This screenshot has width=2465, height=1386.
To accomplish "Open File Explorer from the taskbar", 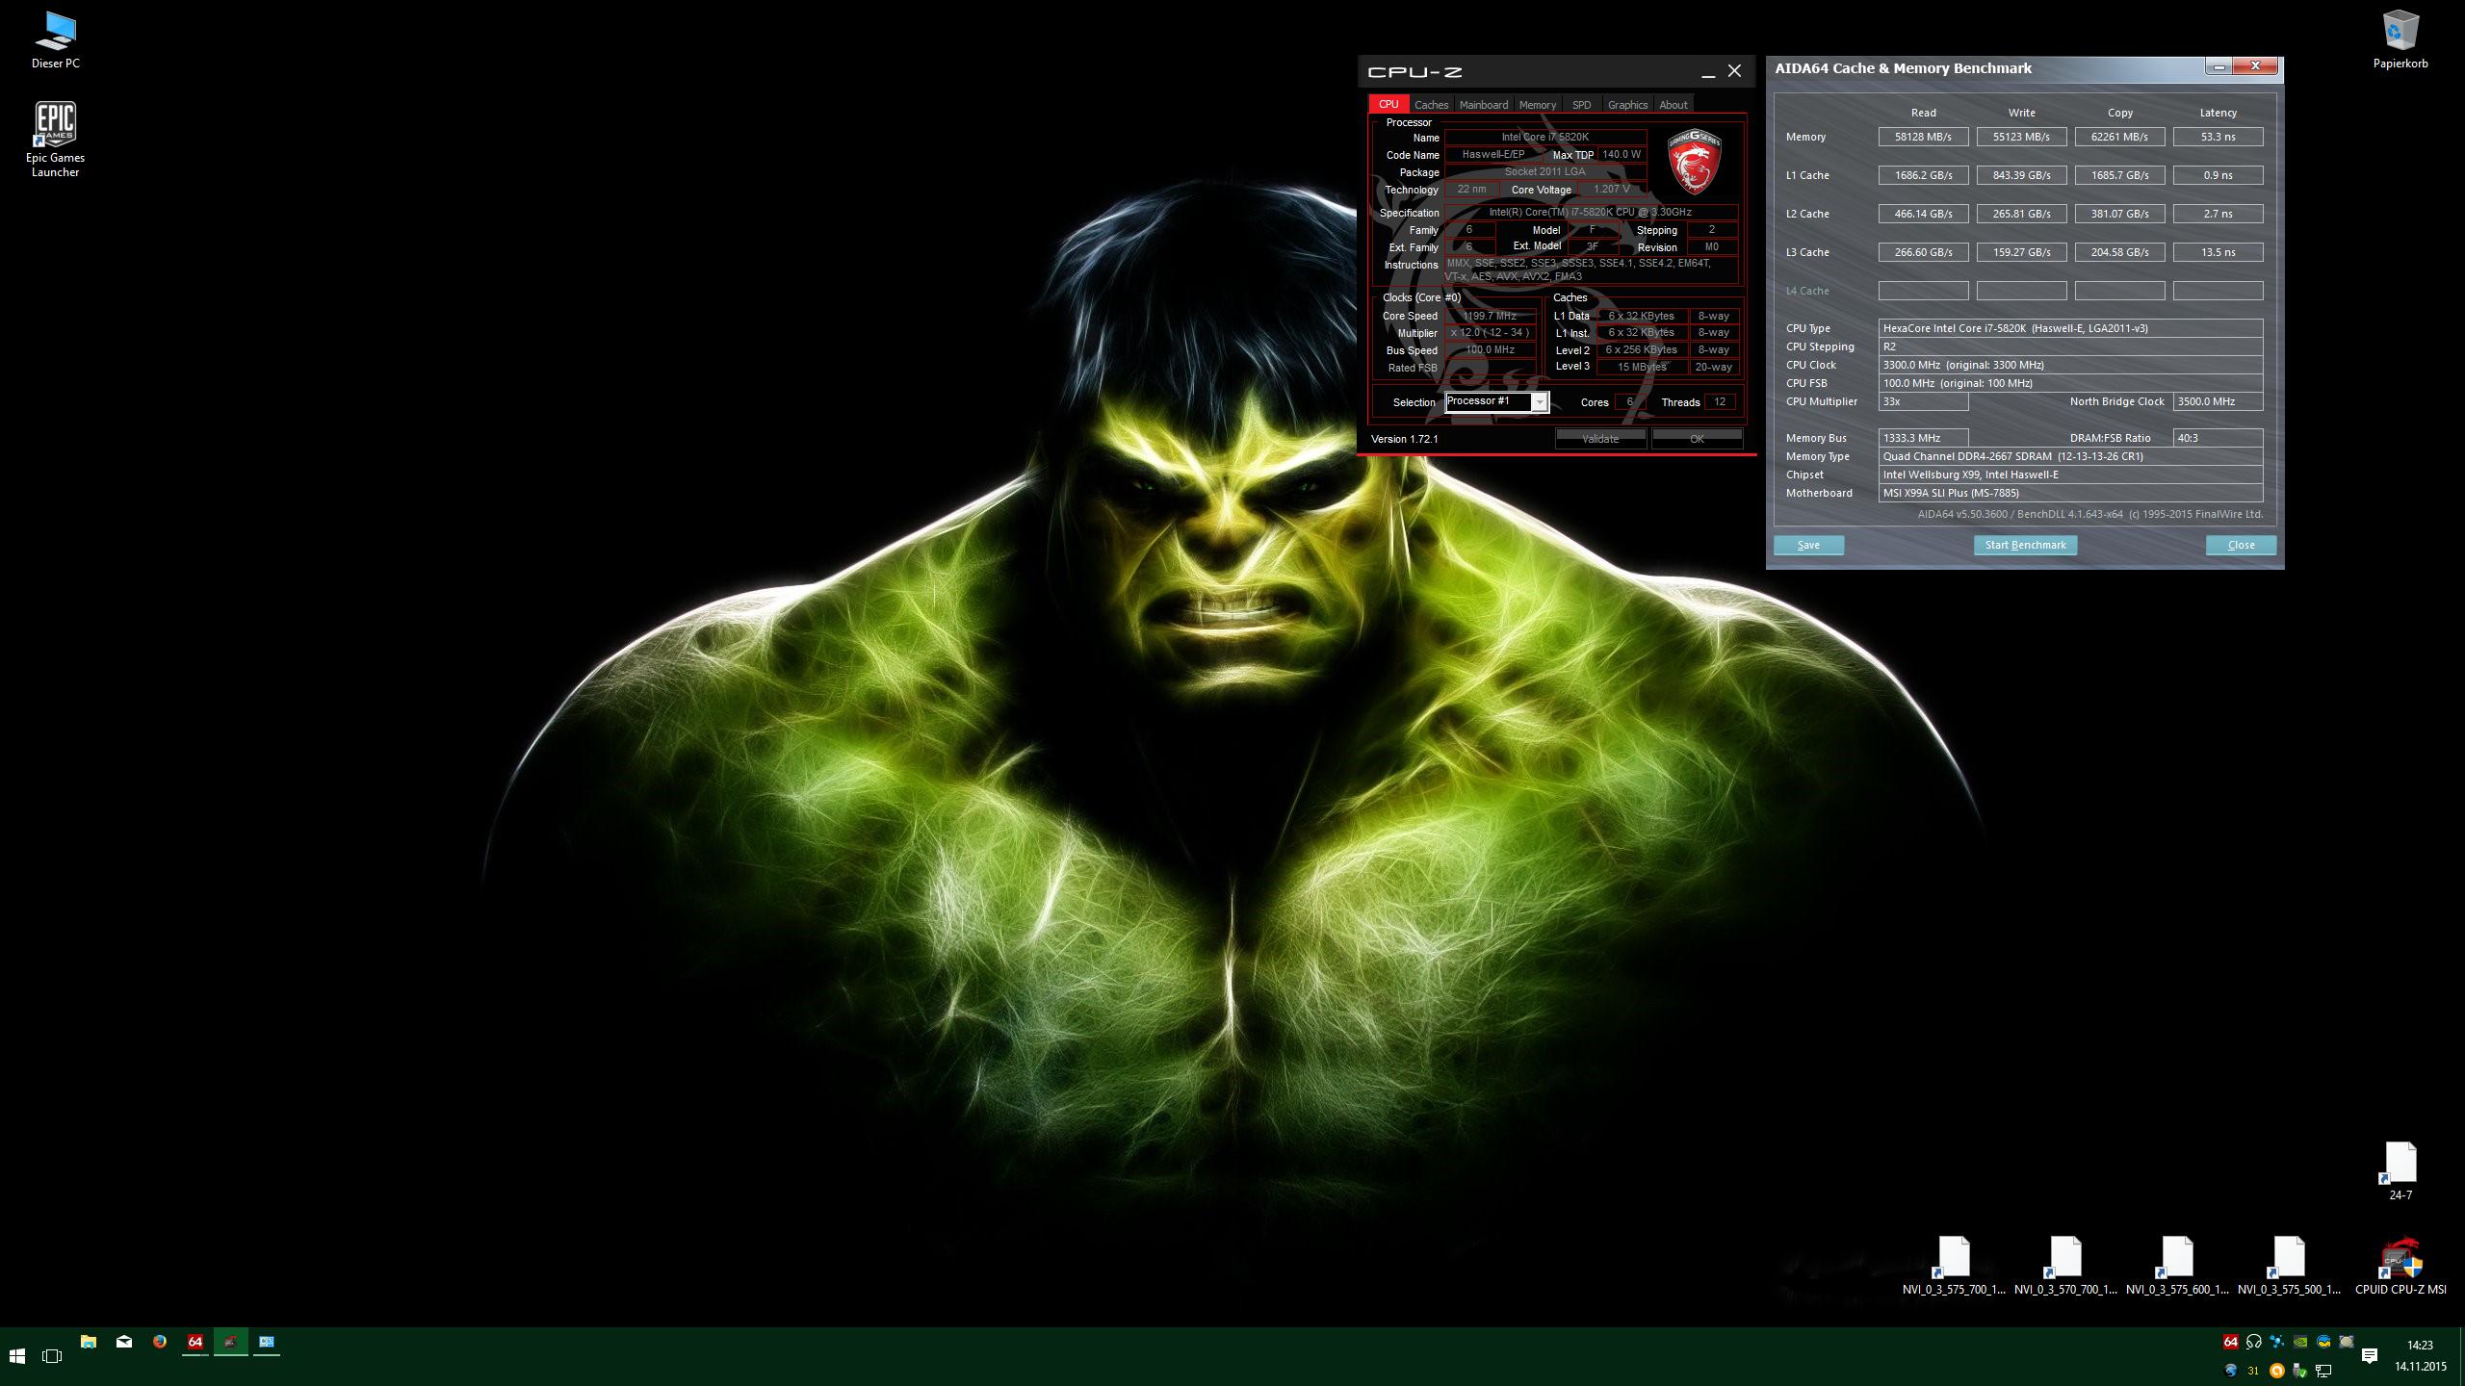I will 88,1342.
